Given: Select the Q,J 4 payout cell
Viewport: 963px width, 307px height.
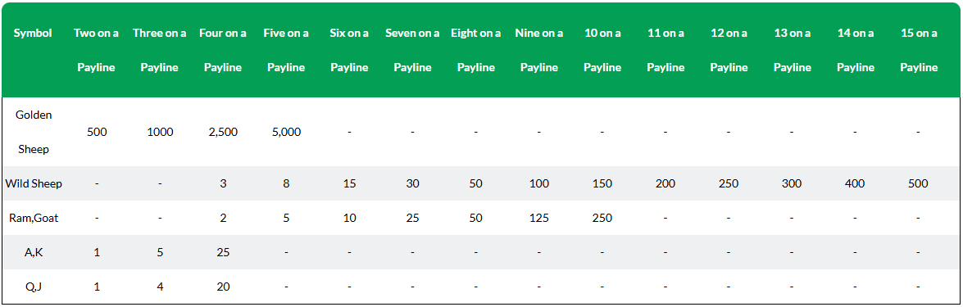Looking at the screenshot, I should pos(160,287).
